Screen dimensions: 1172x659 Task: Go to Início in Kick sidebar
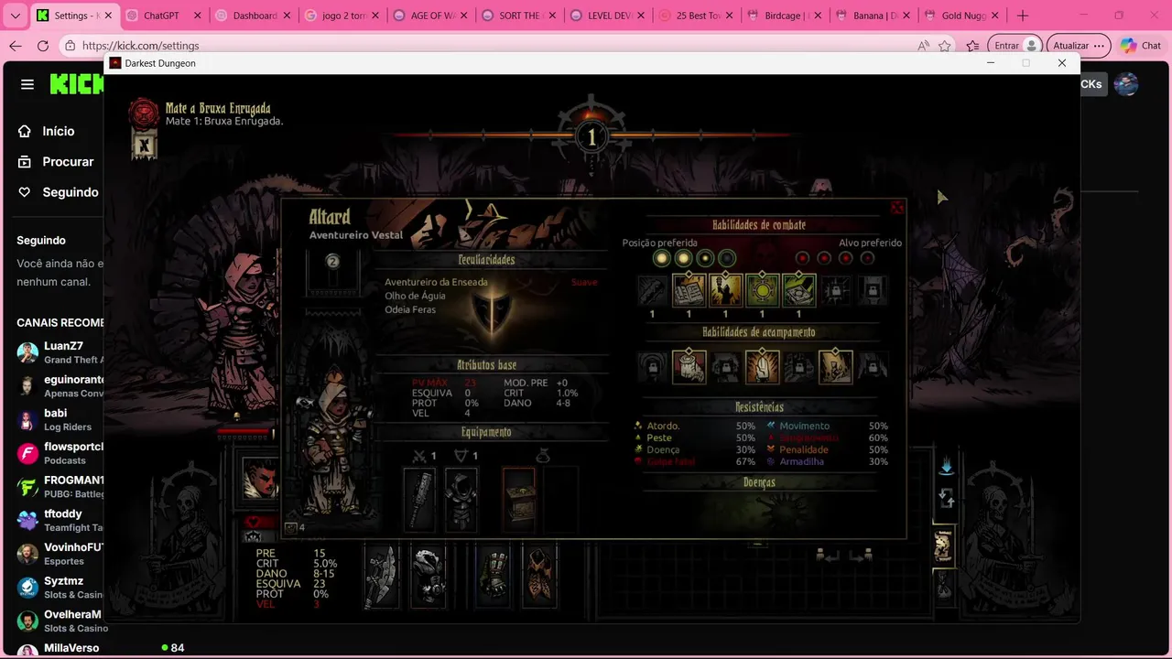coord(46,131)
